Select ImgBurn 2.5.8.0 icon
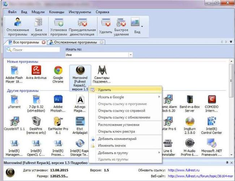The height and width of the screenshot is (181, 235). pos(189,126)
